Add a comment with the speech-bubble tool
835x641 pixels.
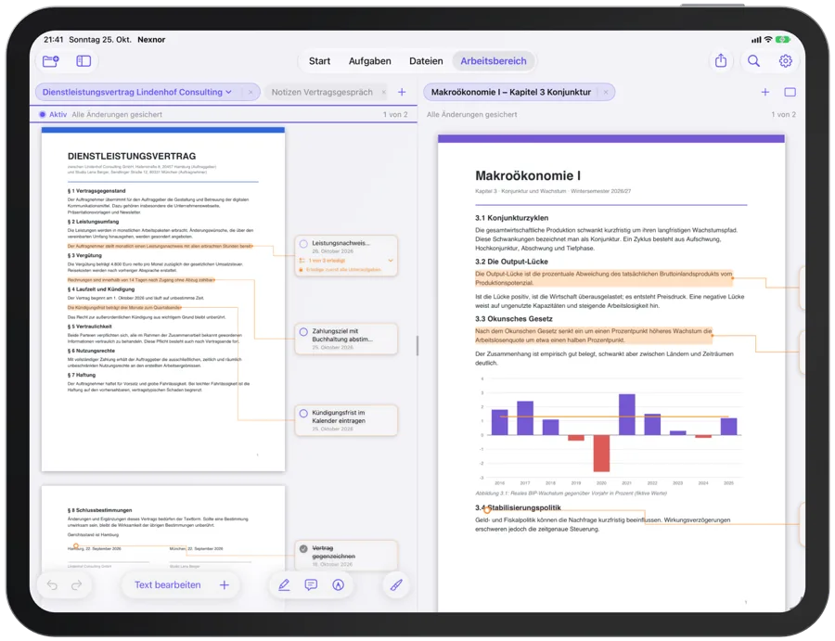pyautogui.click(x=311, y=585)
